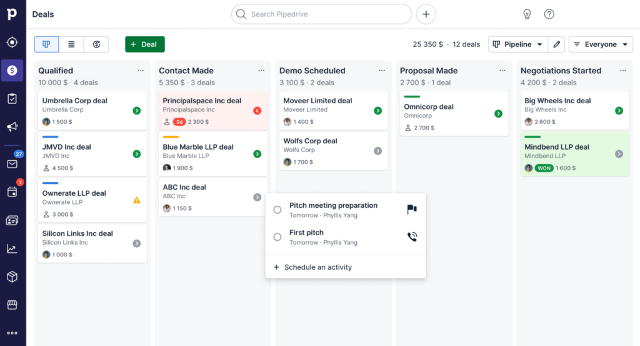Open Leads target icon in sidebar

[12, 42]
